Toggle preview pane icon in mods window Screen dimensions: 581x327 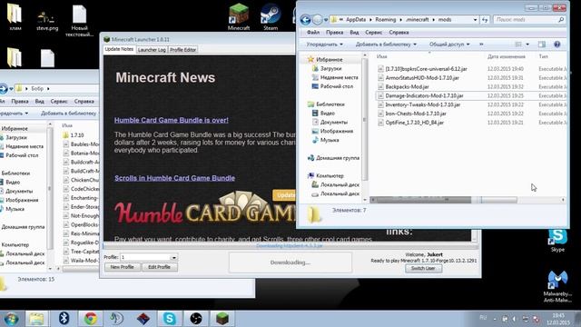(542, 45)
